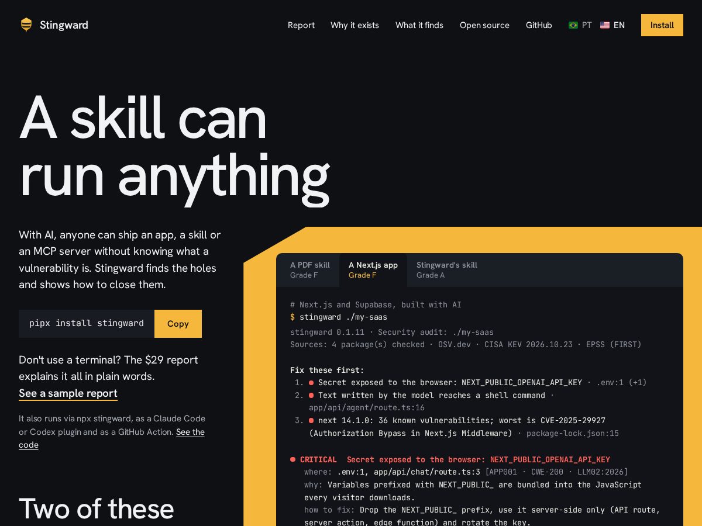The width and height of the screenshot is (702, 526).
Task: Copy the pipx install command
Action: coord(178,324)
